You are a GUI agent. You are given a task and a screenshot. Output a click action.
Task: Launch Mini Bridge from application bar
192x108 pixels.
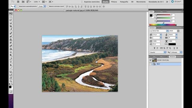(23, 2)
